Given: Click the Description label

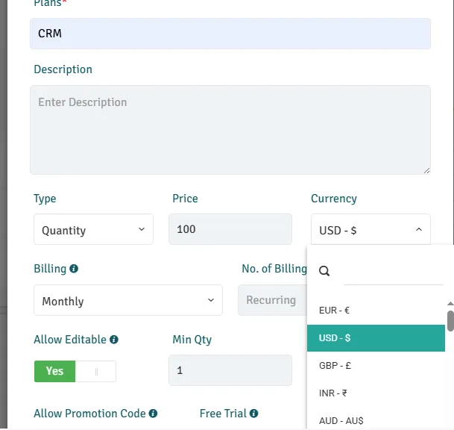Looking at the screenshot, I should 63,69.
